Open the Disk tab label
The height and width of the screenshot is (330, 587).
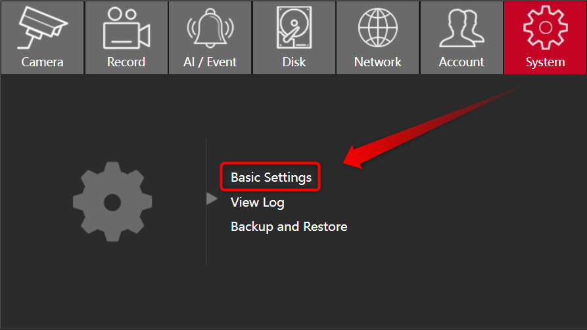(294, 62)
